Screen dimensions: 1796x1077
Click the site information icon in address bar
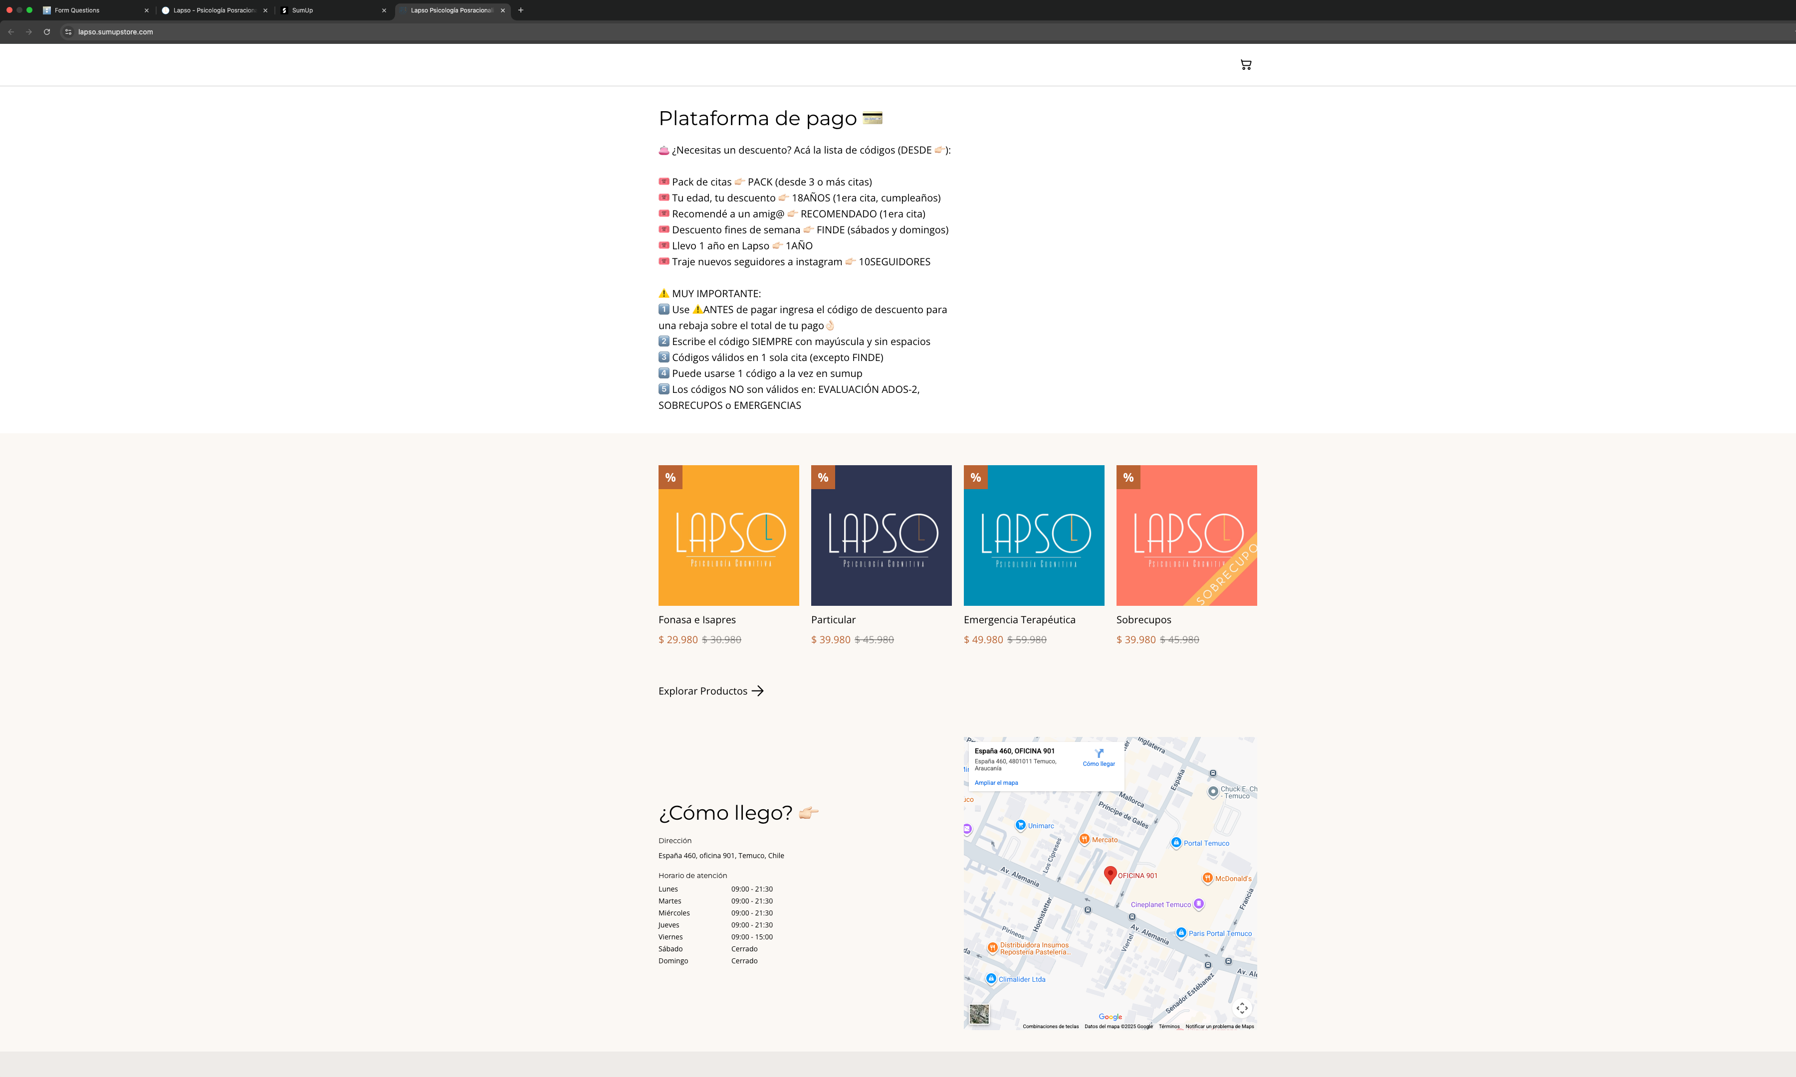68,32
